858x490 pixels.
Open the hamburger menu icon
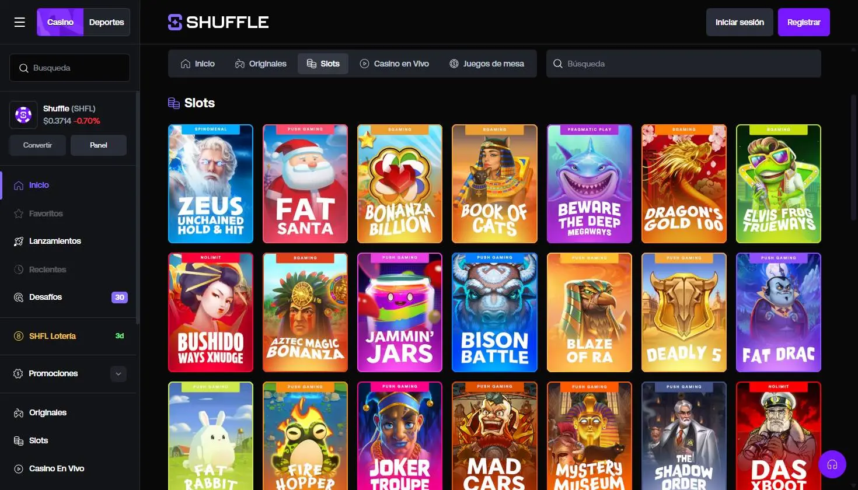pyautogui.click(x=20, y=22)
